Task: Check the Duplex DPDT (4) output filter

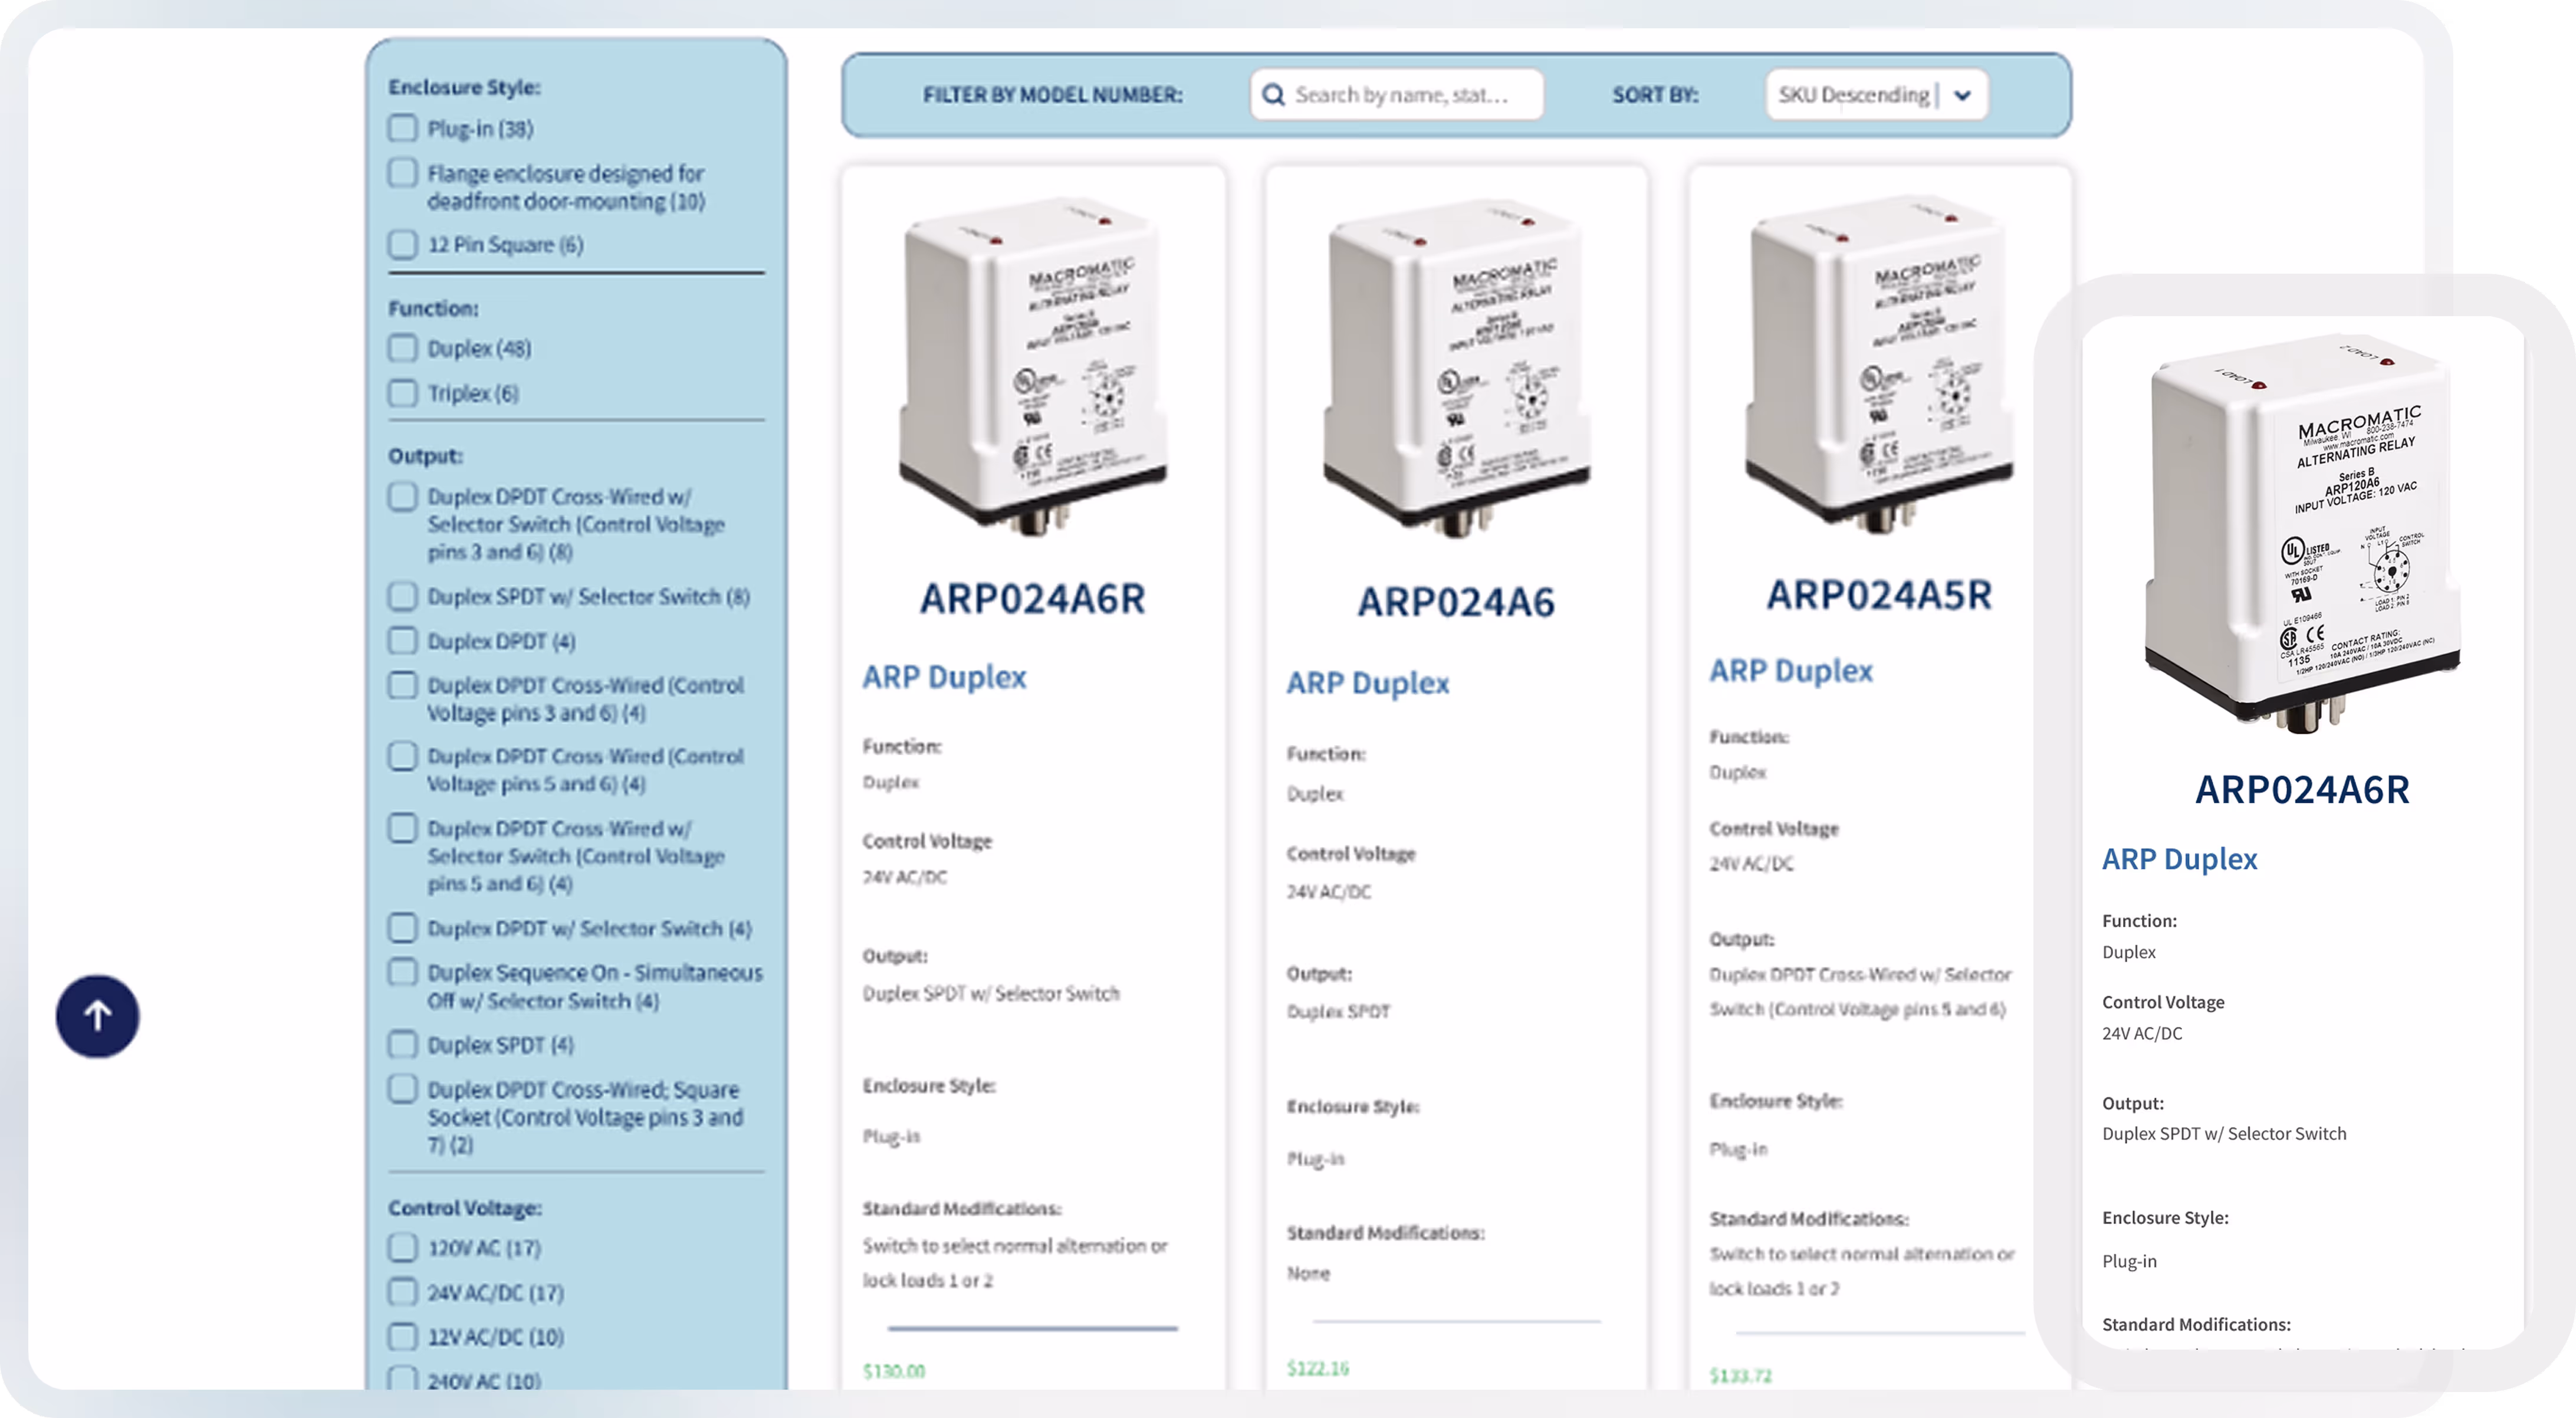Action: pyautogui.click(x=402, y=641)
